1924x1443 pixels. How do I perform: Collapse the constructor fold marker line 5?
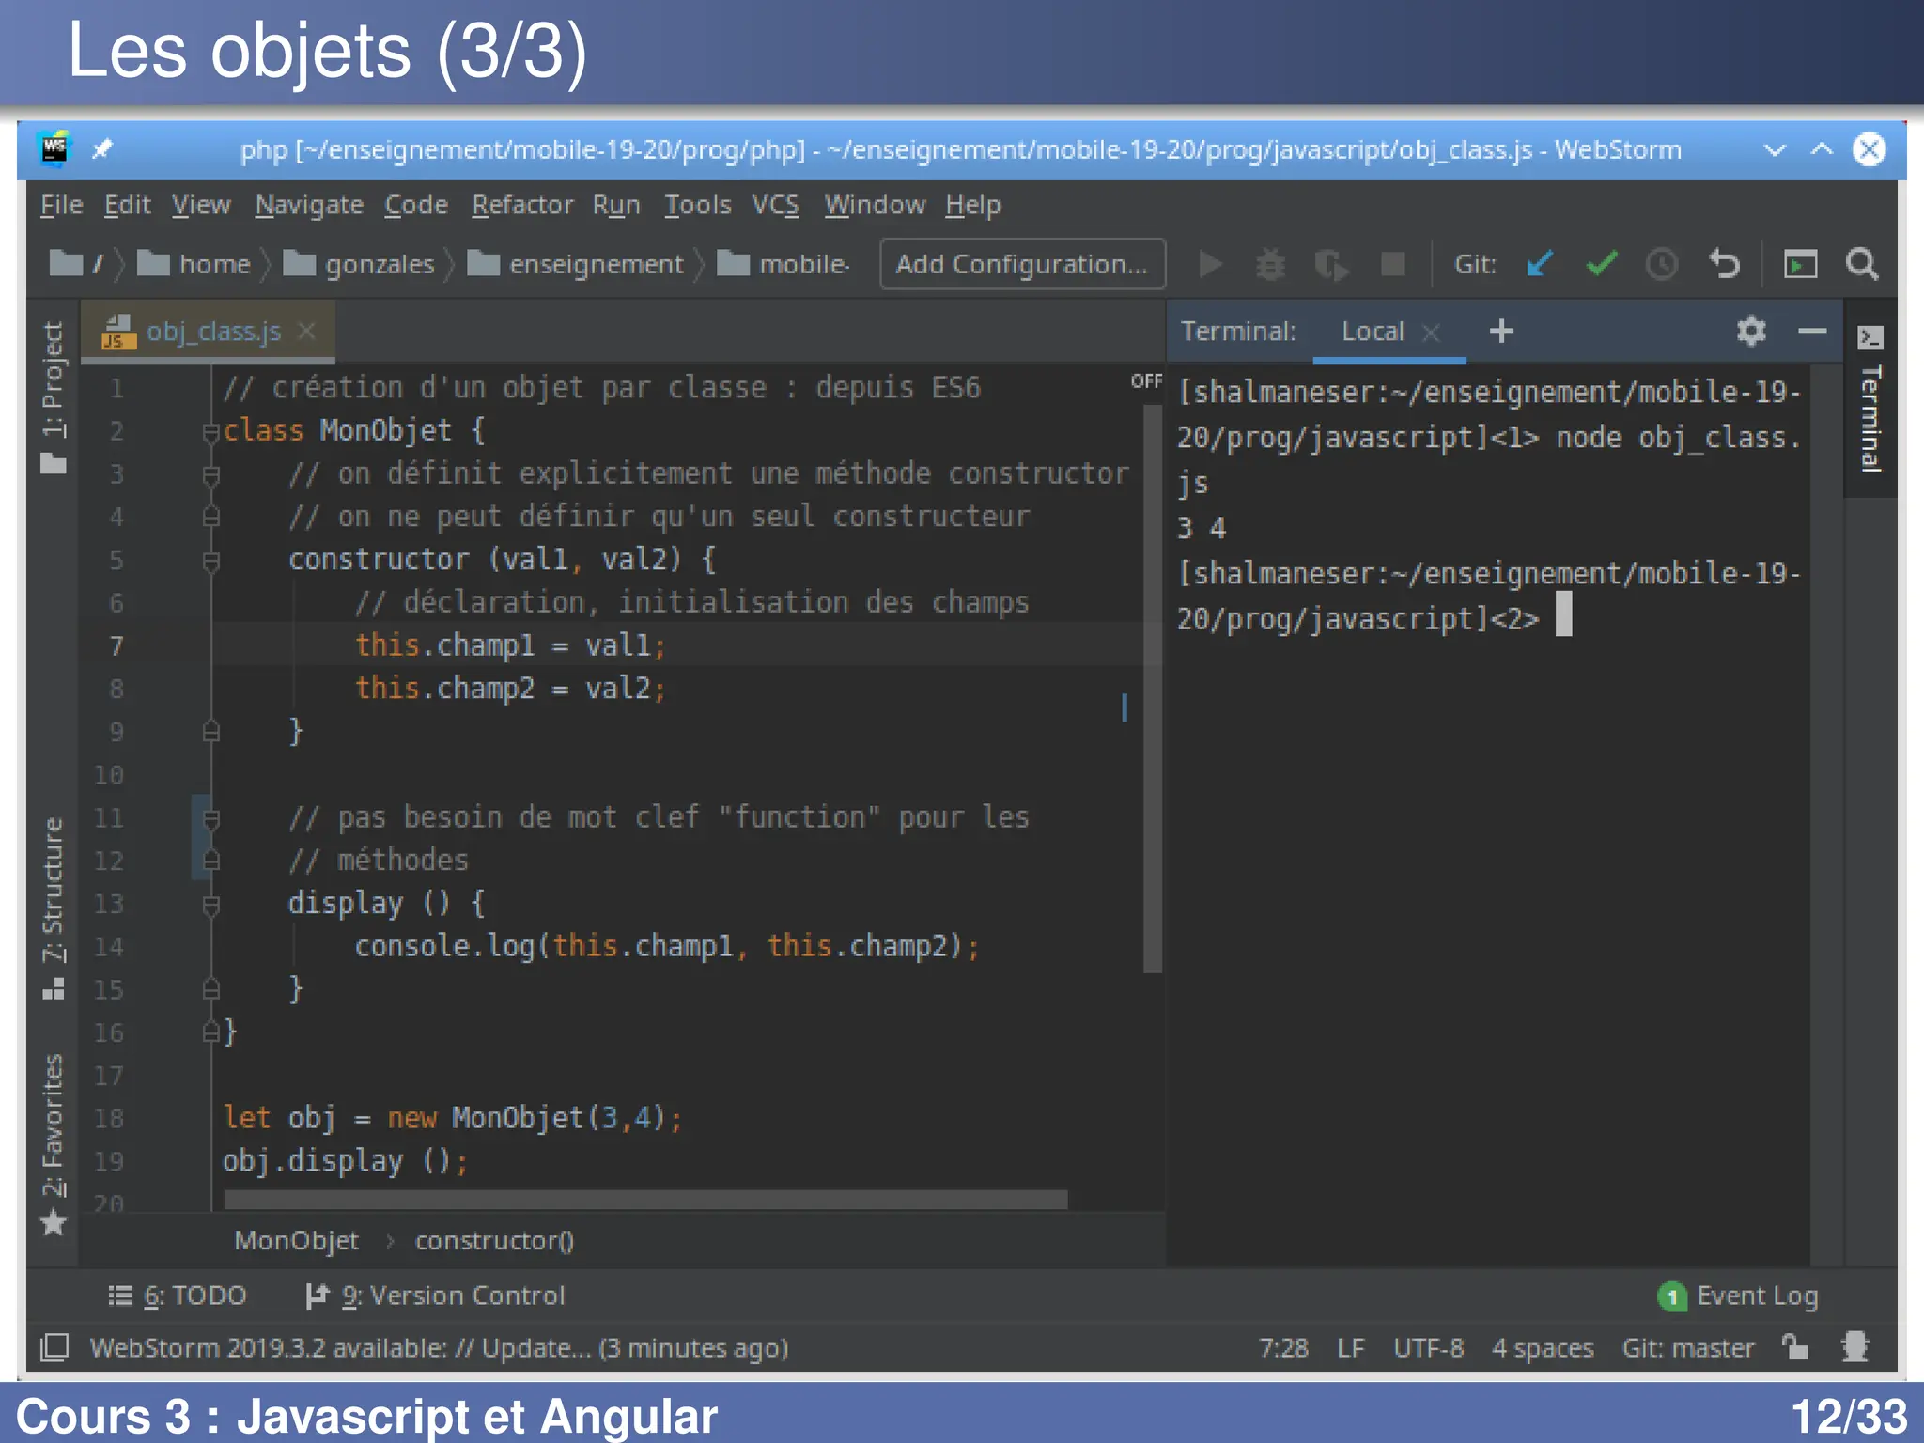point(211,562)
